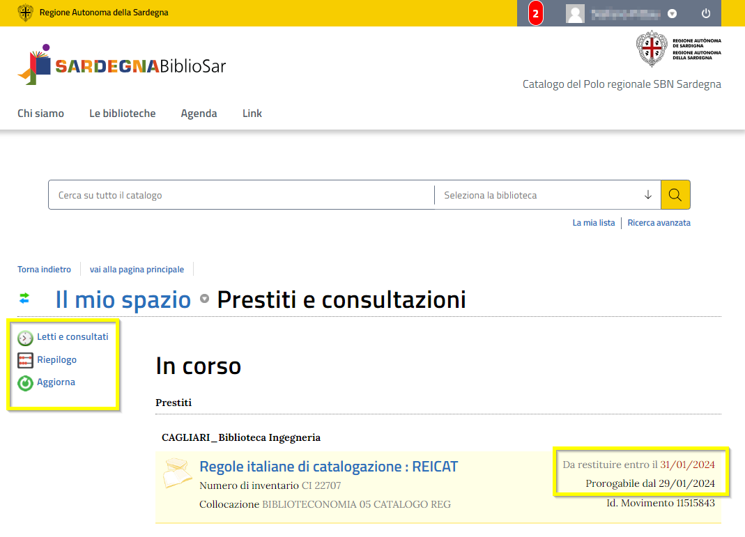Click the Regione Sardegna crest logo at right

pos(651,49)
